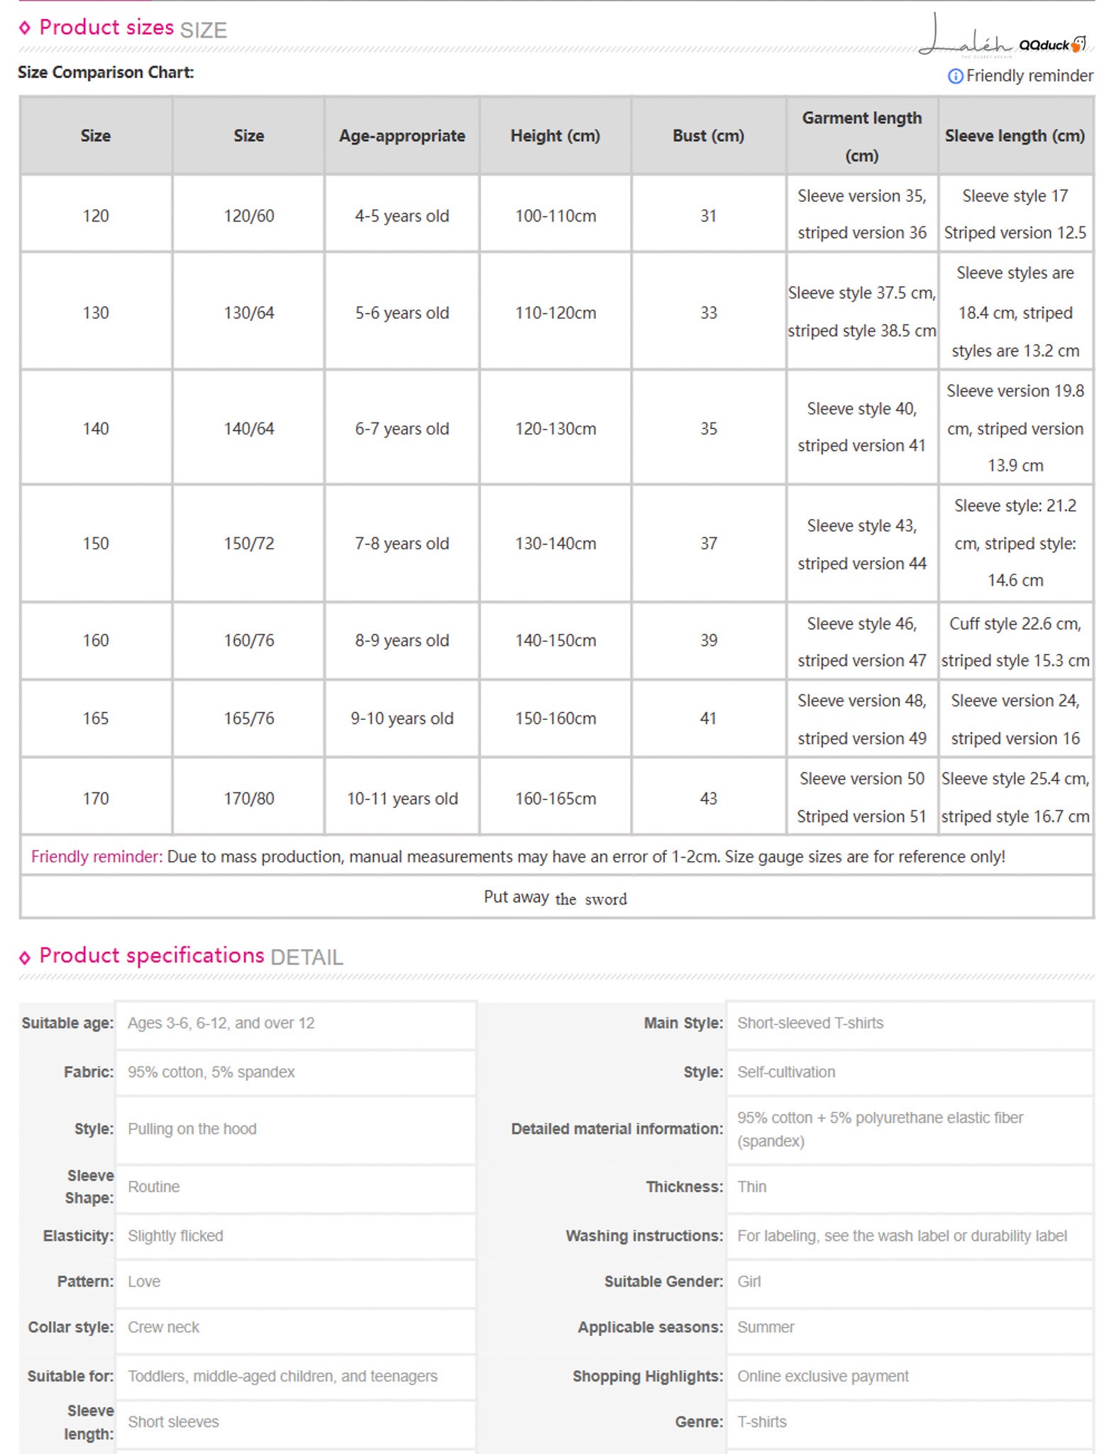
Task: Click the Garment length (cm) column header
Action: [x=861, y=136]
